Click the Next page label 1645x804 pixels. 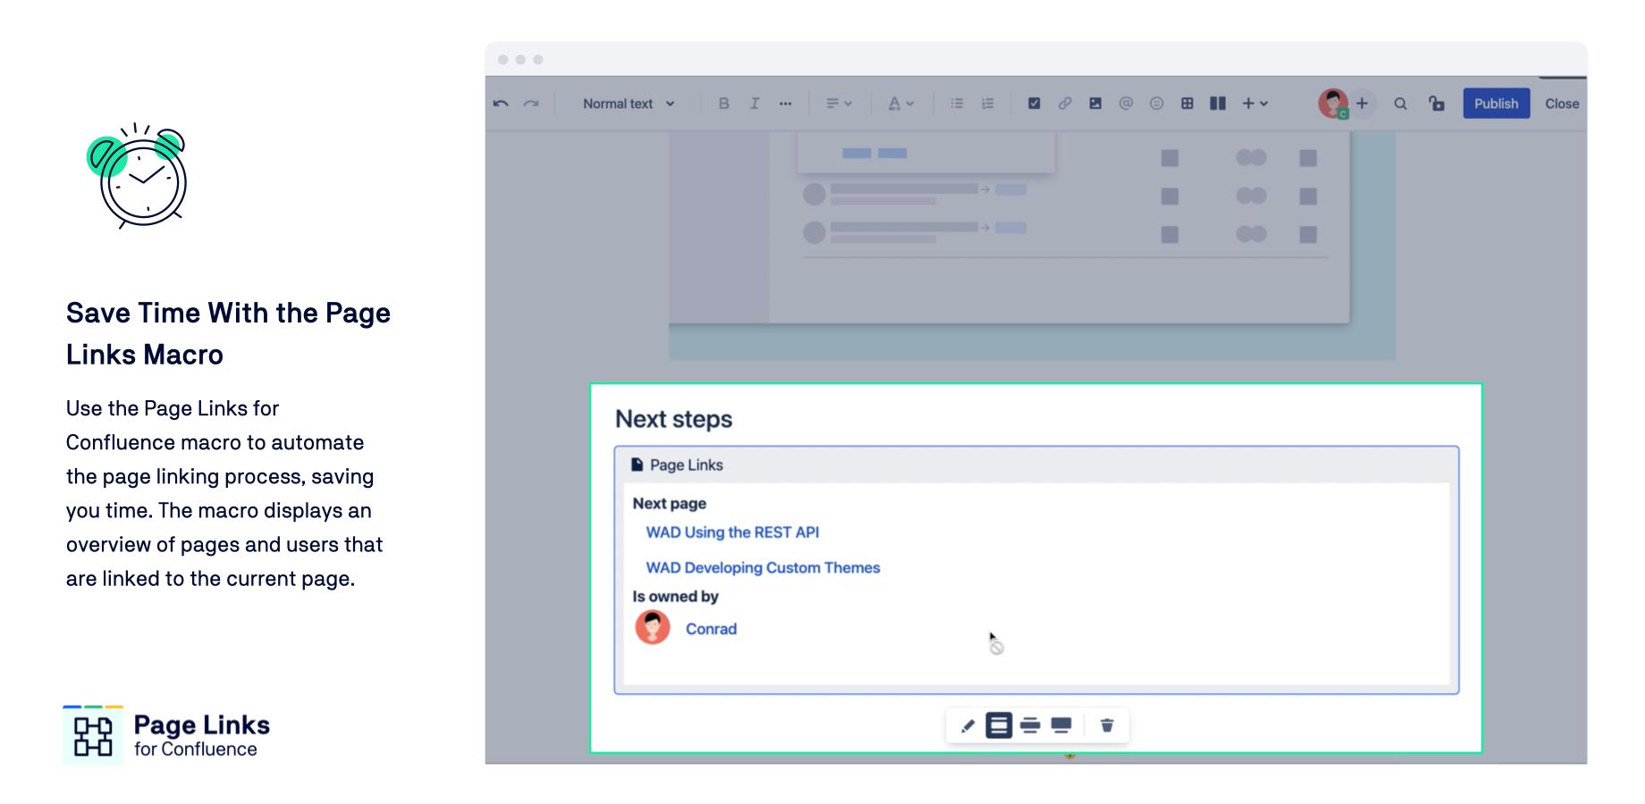click(670, 504)
